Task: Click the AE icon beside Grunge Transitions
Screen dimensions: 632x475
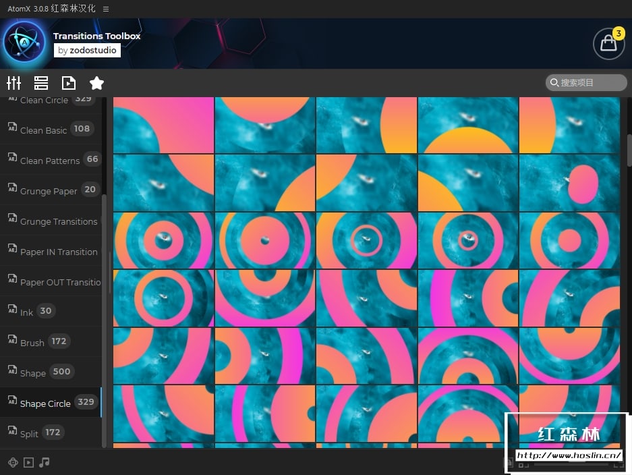Action: pos(13,218)
